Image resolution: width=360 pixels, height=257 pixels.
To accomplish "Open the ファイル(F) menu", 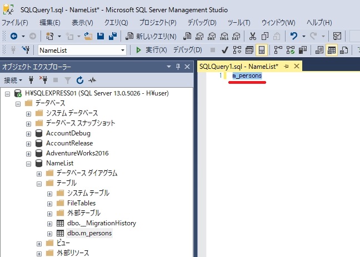I will [x=15, y=23].
